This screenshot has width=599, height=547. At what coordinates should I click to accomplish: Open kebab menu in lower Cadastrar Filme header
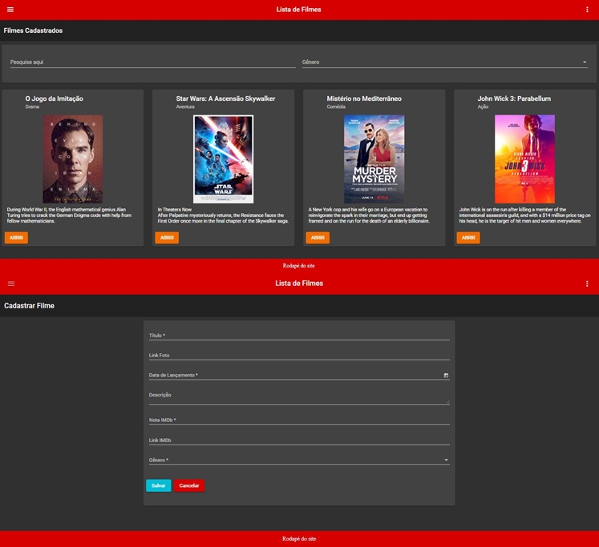587,284
